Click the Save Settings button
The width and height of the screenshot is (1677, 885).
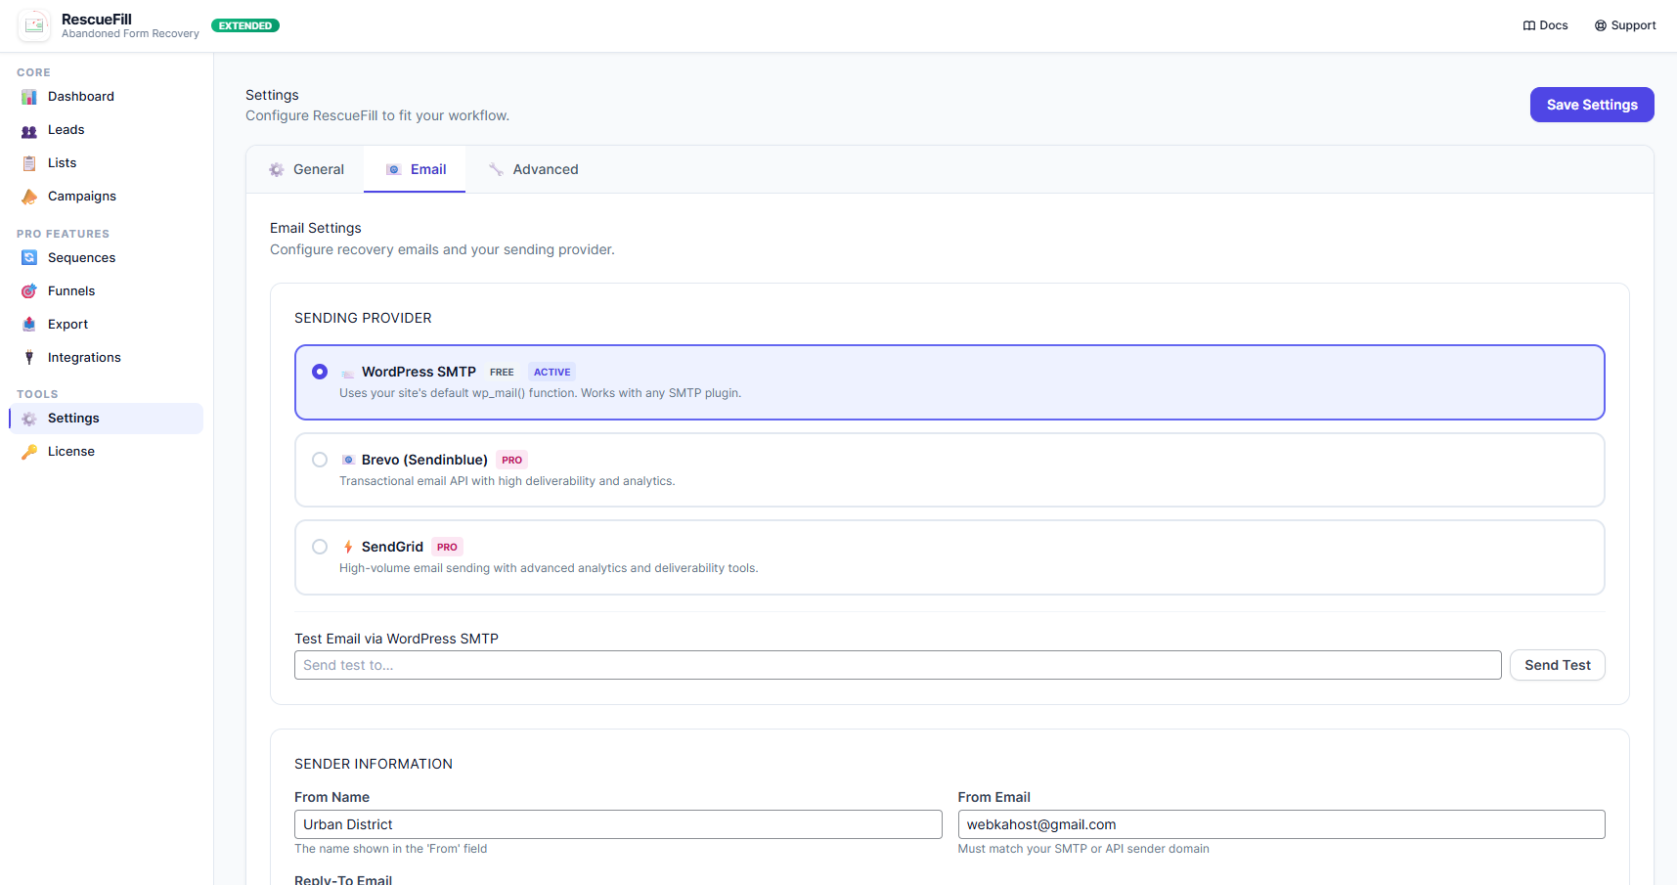click(x=1592, y=105)
